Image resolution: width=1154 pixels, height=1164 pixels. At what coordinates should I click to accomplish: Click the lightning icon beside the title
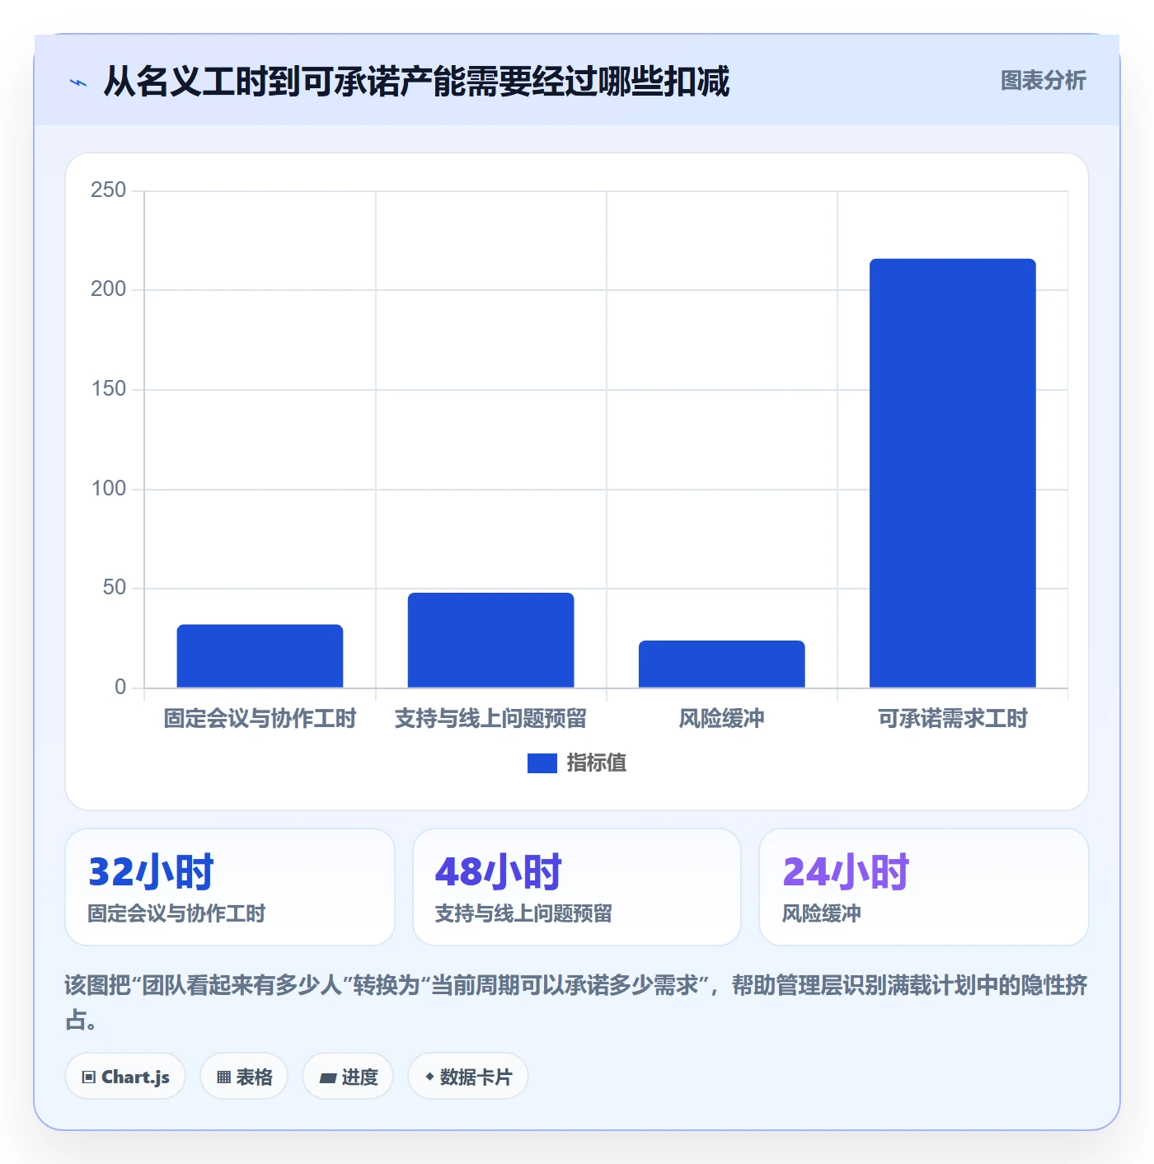(x=78, y=82)
